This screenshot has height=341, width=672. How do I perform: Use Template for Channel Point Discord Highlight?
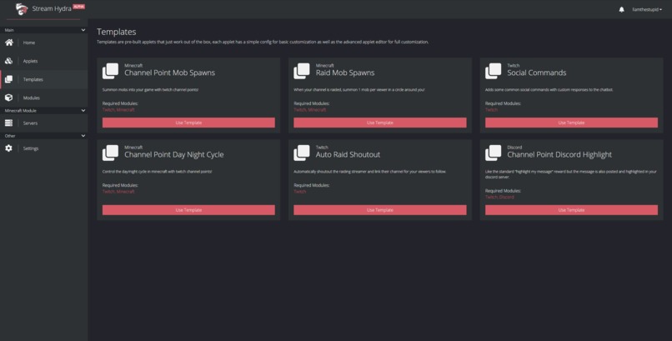click(571, 210)
